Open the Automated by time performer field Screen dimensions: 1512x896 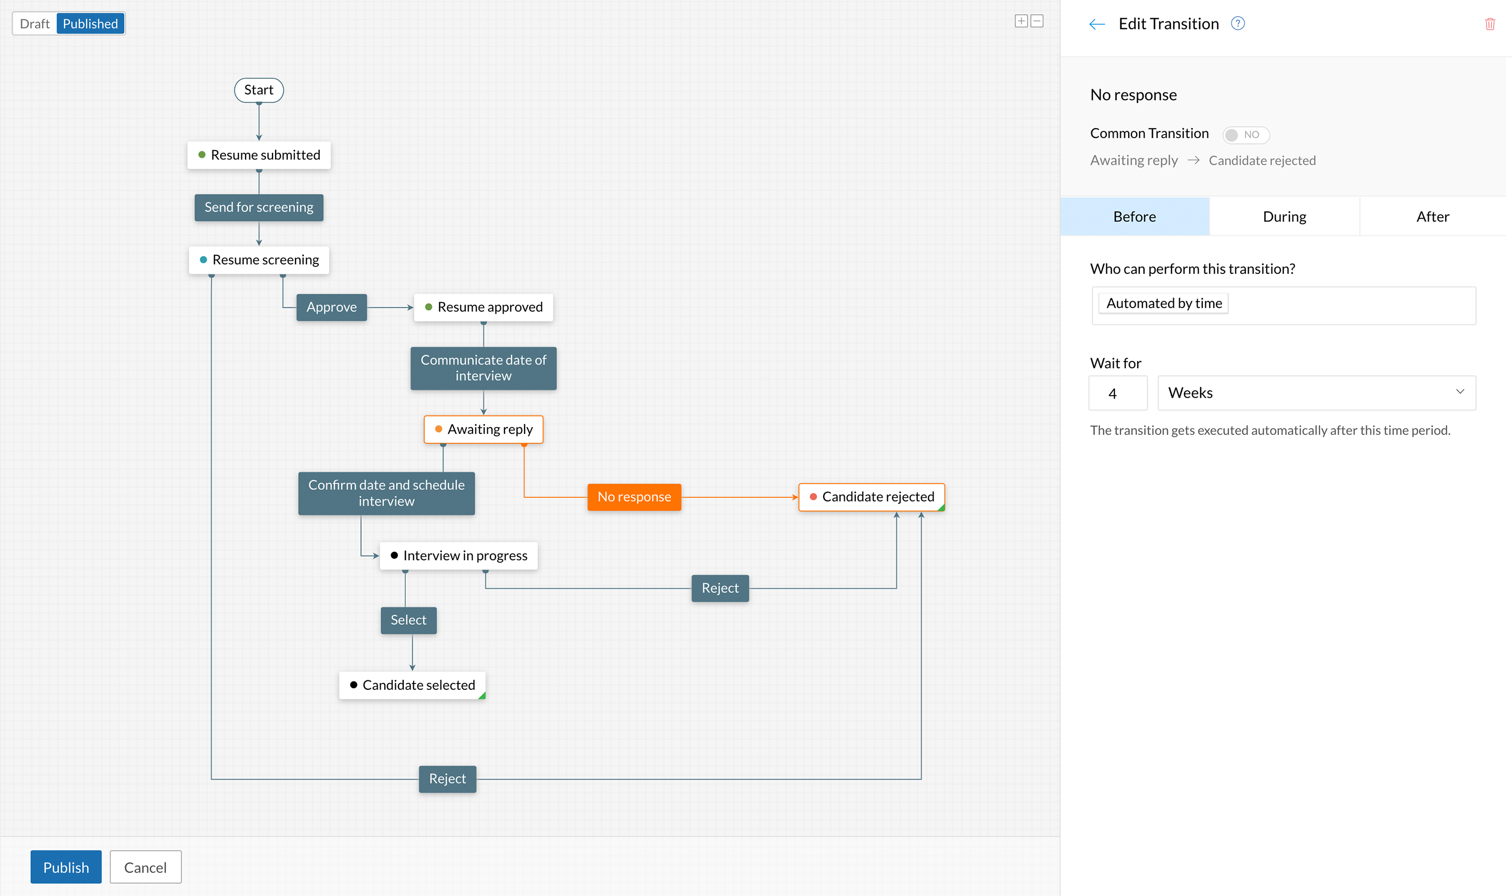[1283, 305]
